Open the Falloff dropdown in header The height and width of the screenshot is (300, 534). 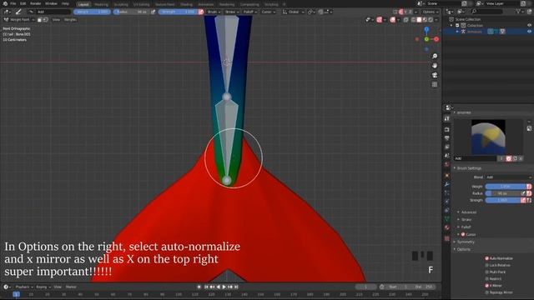(250, 12)
